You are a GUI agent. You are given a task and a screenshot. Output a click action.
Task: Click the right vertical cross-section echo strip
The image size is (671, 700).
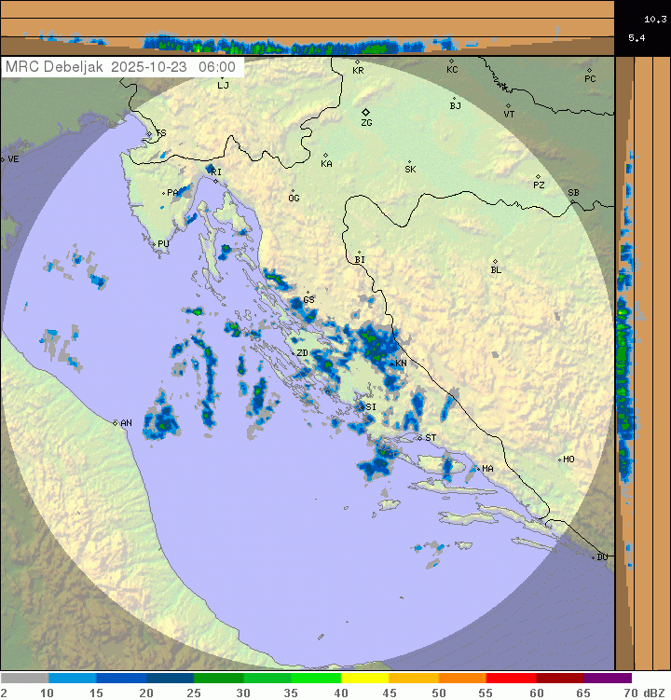(623, 345)
